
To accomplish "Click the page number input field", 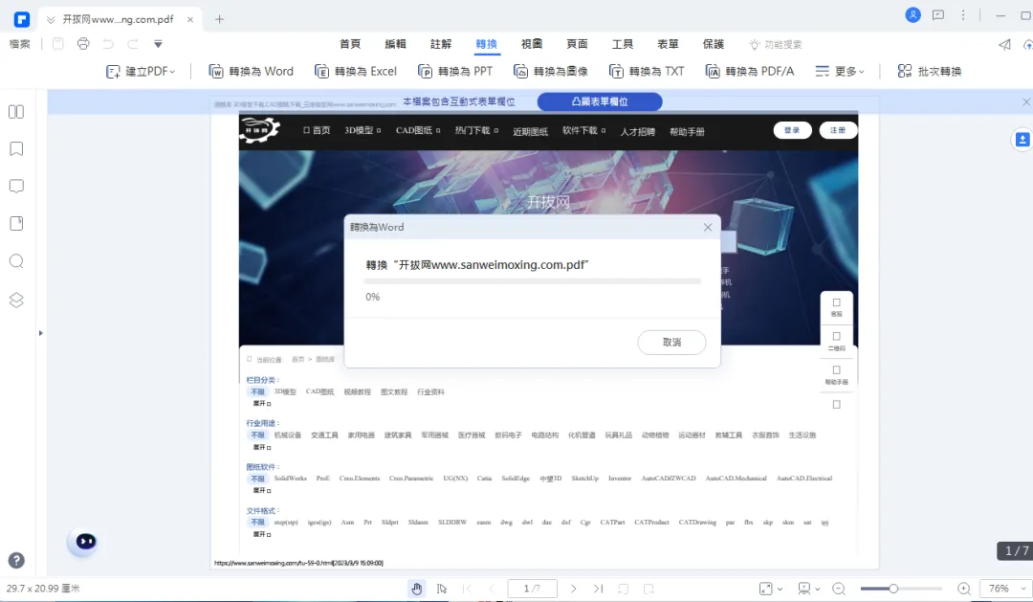I will pos(533,589).
